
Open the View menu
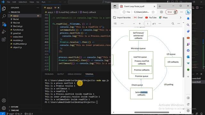tap(32, 2)
